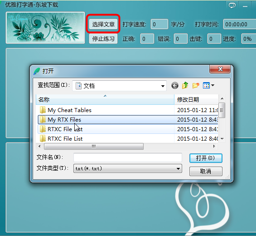Open the speech bubble feedback icon in title bar
Viewport: 256px width, 236px height.
[232, 5]
